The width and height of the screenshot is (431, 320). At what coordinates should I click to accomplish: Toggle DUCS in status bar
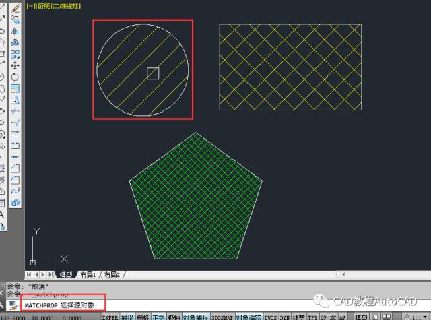coord(271,317)
